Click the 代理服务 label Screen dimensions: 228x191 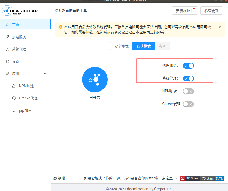[170, 66]
